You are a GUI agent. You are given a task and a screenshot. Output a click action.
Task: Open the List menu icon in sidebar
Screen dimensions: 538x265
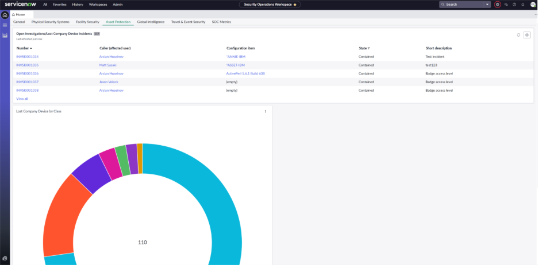[5, 25]
